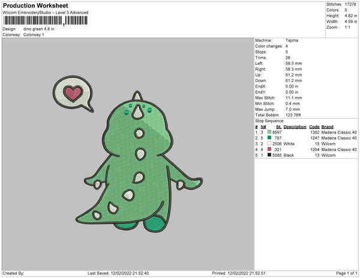Click the 'Colorway 1' value
360x278 pixels.
point(34,35)
